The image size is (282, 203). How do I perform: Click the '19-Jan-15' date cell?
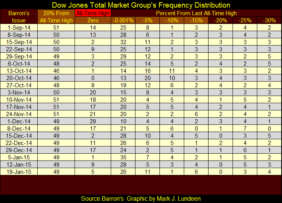click(x=19, y=172)
